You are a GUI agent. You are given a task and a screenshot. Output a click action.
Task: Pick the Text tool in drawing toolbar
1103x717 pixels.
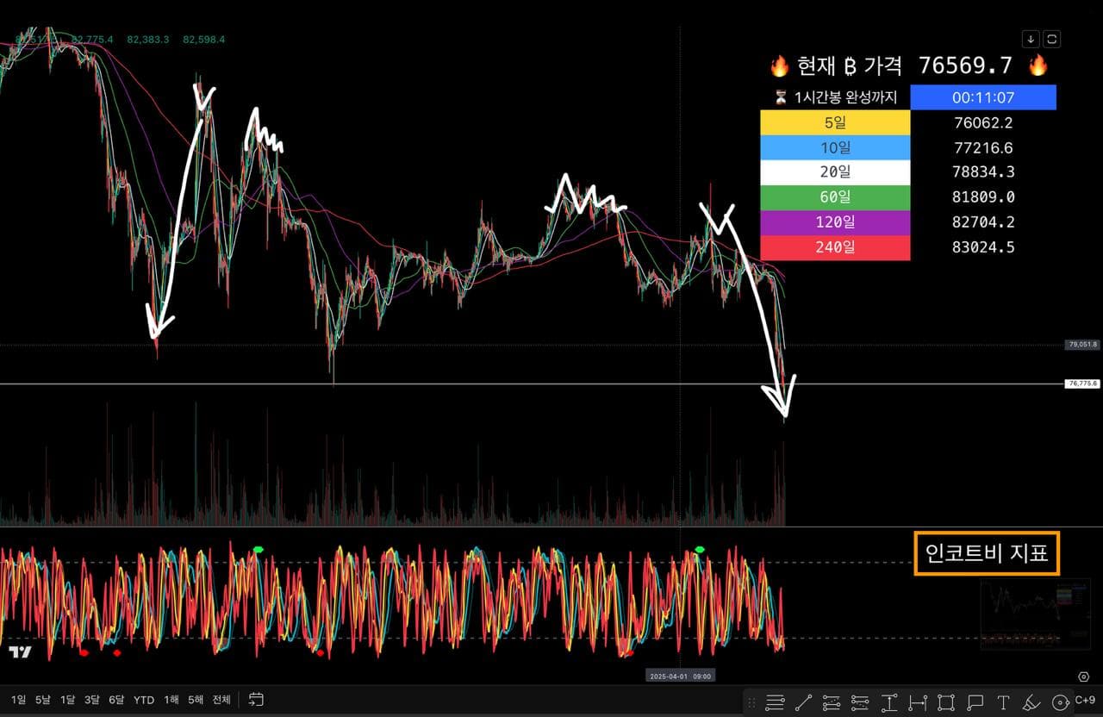tap(1003, 701)
